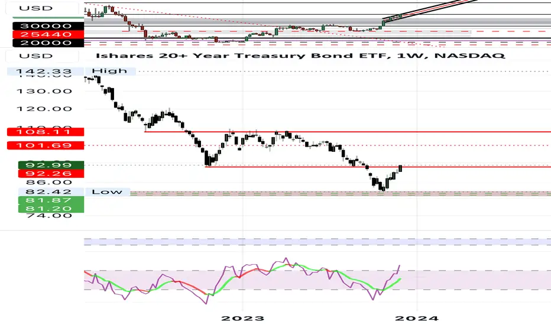Click the Ishares 20+ Year Treasury Bond ETF title

[x=300, y=56]
